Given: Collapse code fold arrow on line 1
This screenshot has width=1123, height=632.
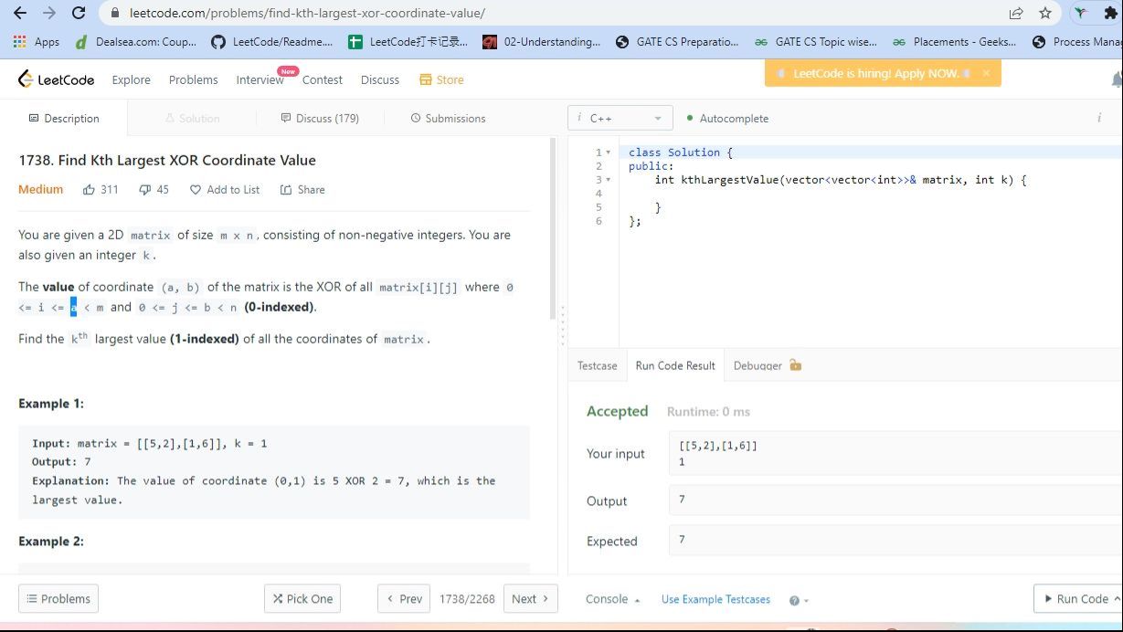Looking at the screenshot, I should click(609, 153).
